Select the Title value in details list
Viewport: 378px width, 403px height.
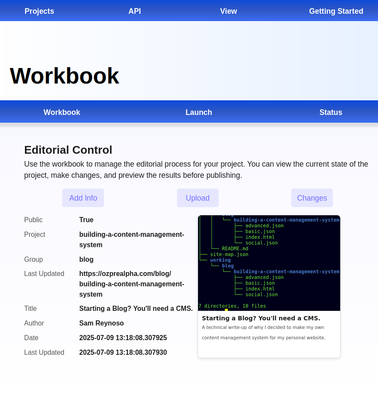coord(136,308)
